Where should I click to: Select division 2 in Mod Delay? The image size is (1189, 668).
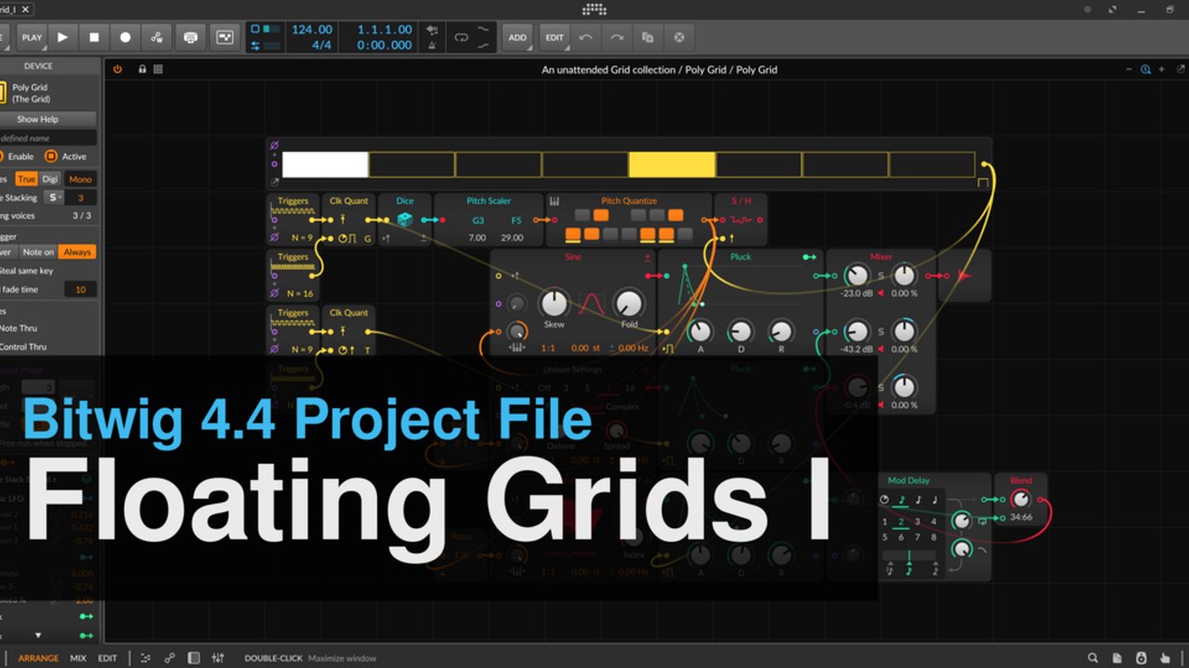pyautogui.click(x=900, y=521)
